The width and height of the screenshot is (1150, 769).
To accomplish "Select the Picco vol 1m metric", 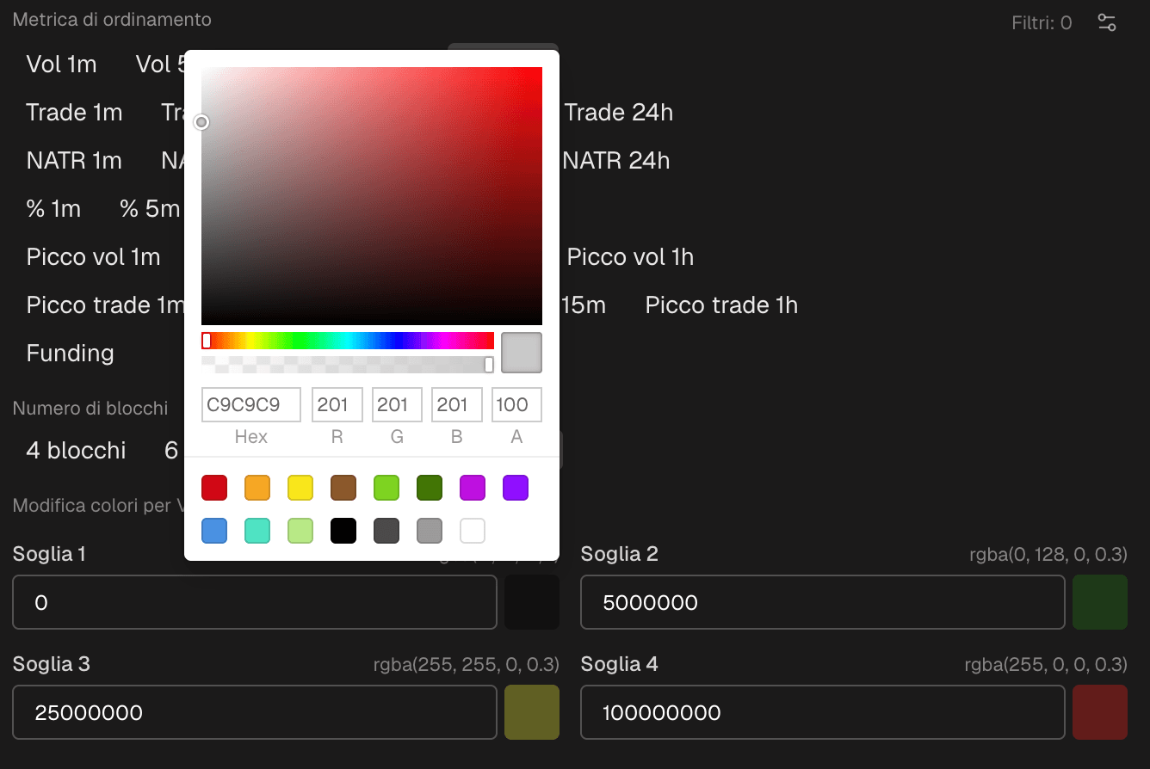I will (x=93, y=257).
